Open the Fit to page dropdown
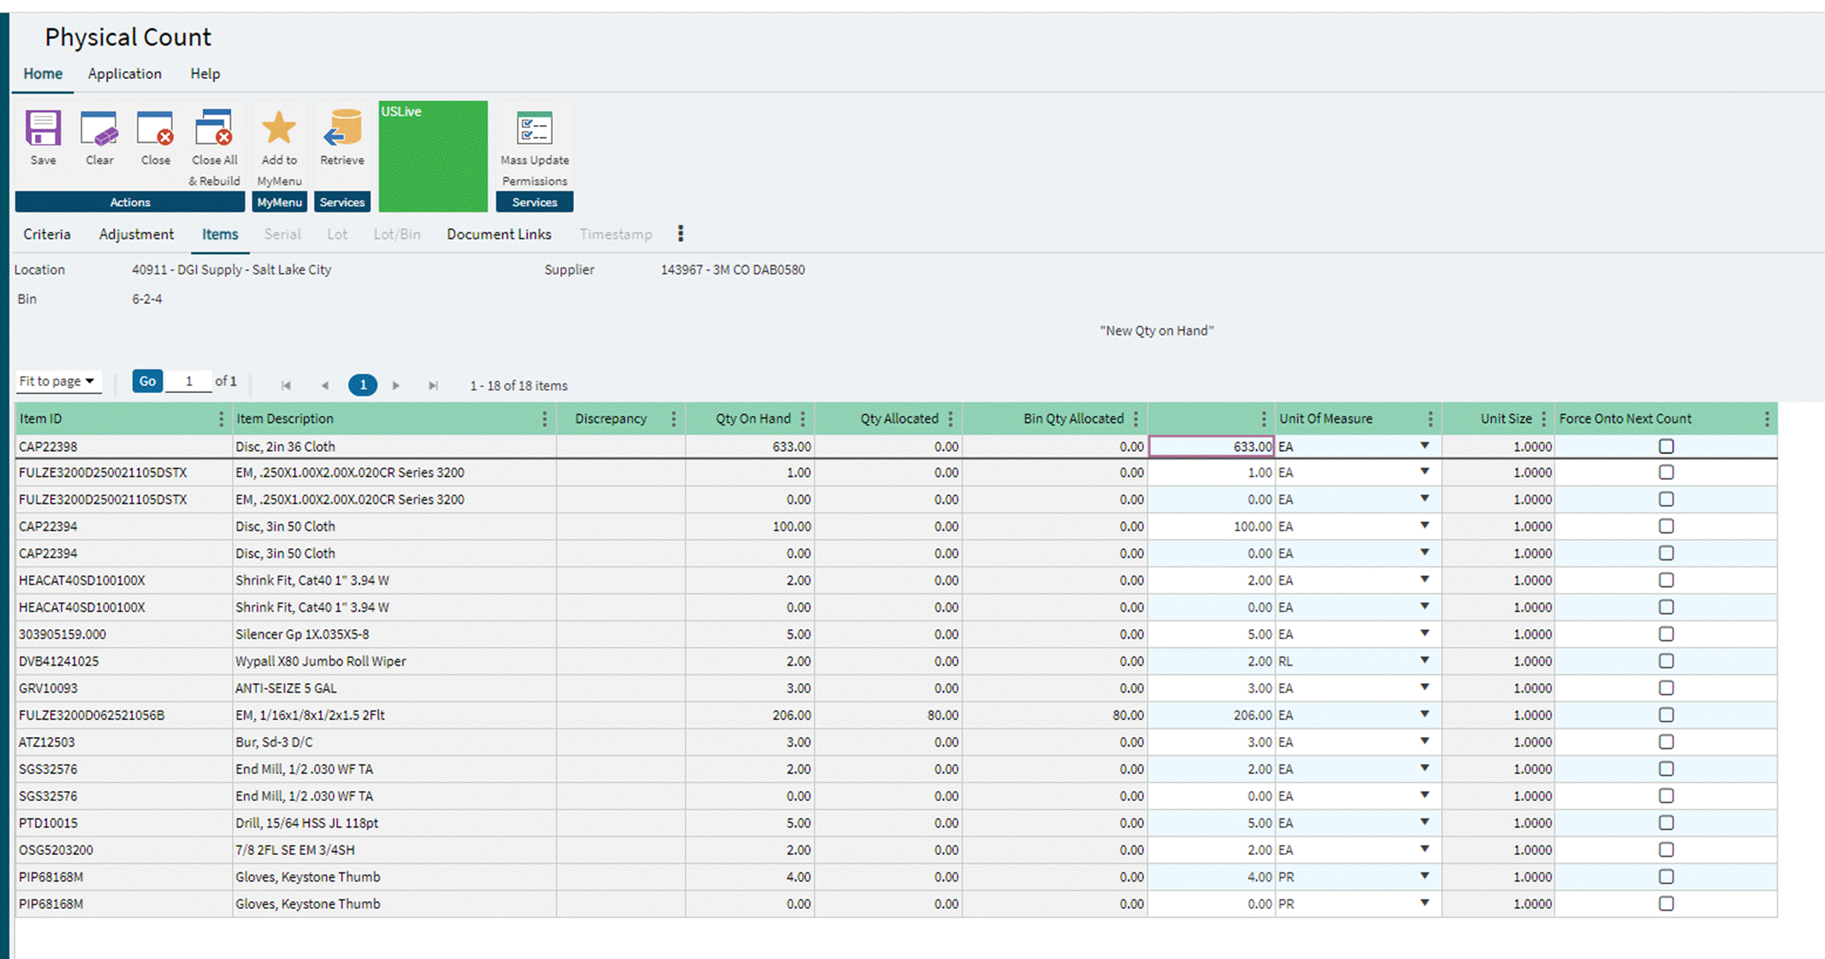Viewport: 1825px width, 959px height. (x=57, y=381)
